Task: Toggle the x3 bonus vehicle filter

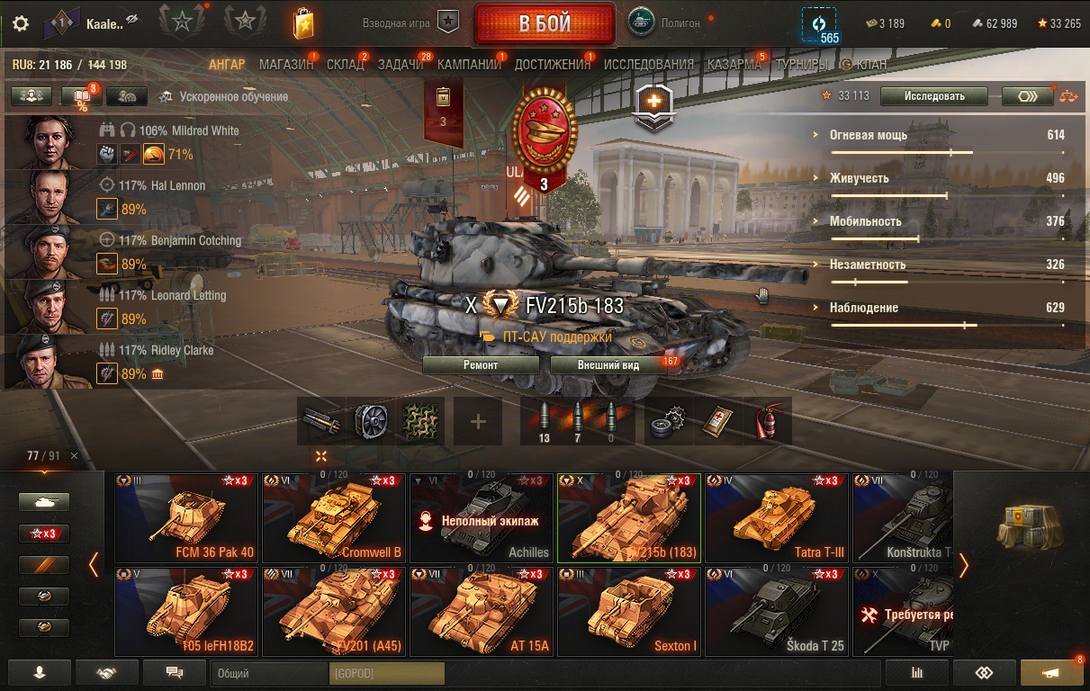Action: pos(44,534)
